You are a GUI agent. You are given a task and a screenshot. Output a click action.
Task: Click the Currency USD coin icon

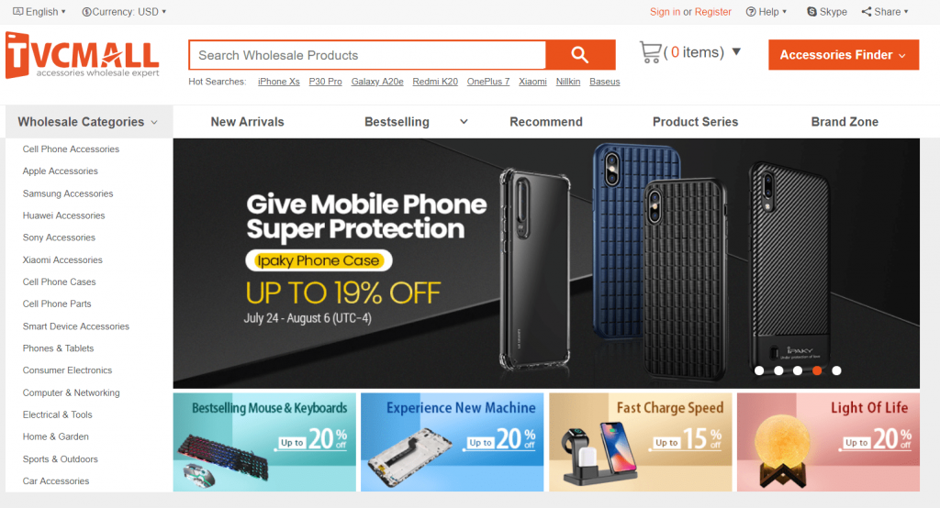[86, 11]
